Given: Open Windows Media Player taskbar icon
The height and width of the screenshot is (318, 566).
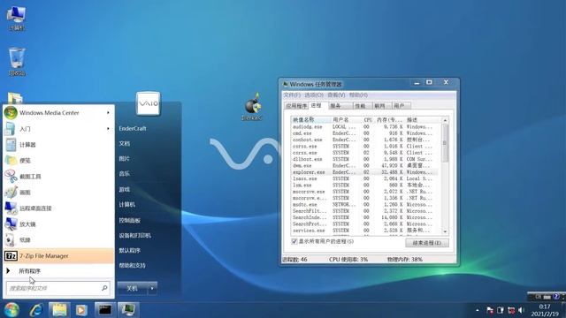Looking at the screenshot, I should coord(81,310).
